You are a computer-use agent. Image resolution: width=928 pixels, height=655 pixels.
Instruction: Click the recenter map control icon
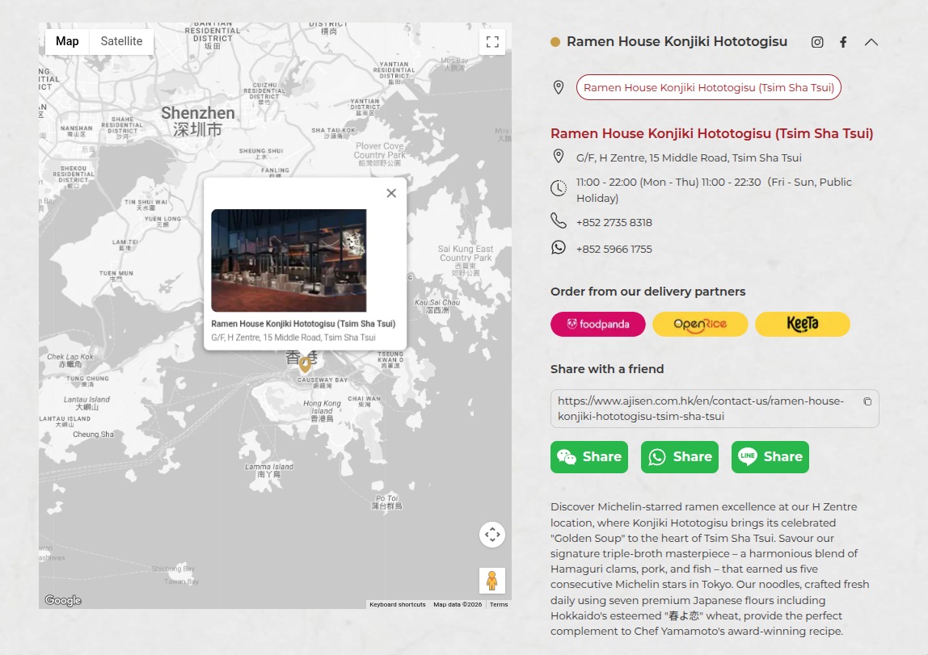[492, 535]
